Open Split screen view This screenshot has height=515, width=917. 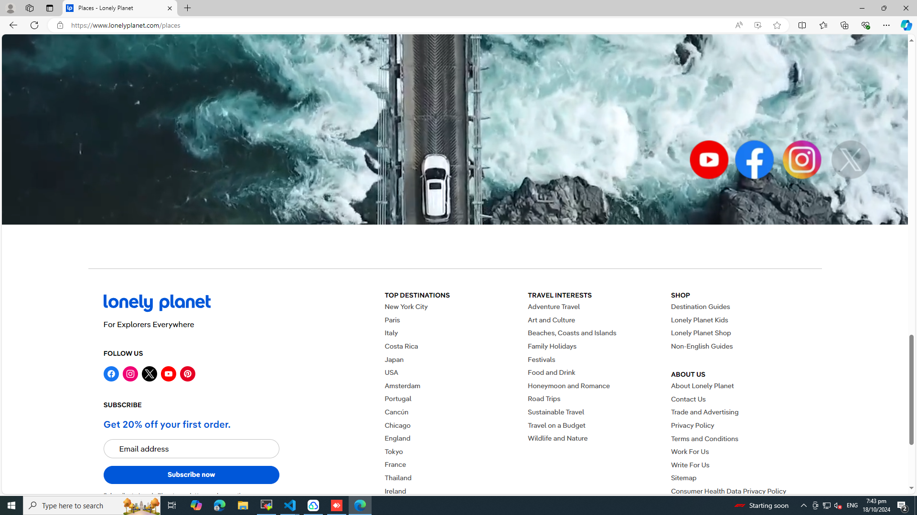point(802,25)
